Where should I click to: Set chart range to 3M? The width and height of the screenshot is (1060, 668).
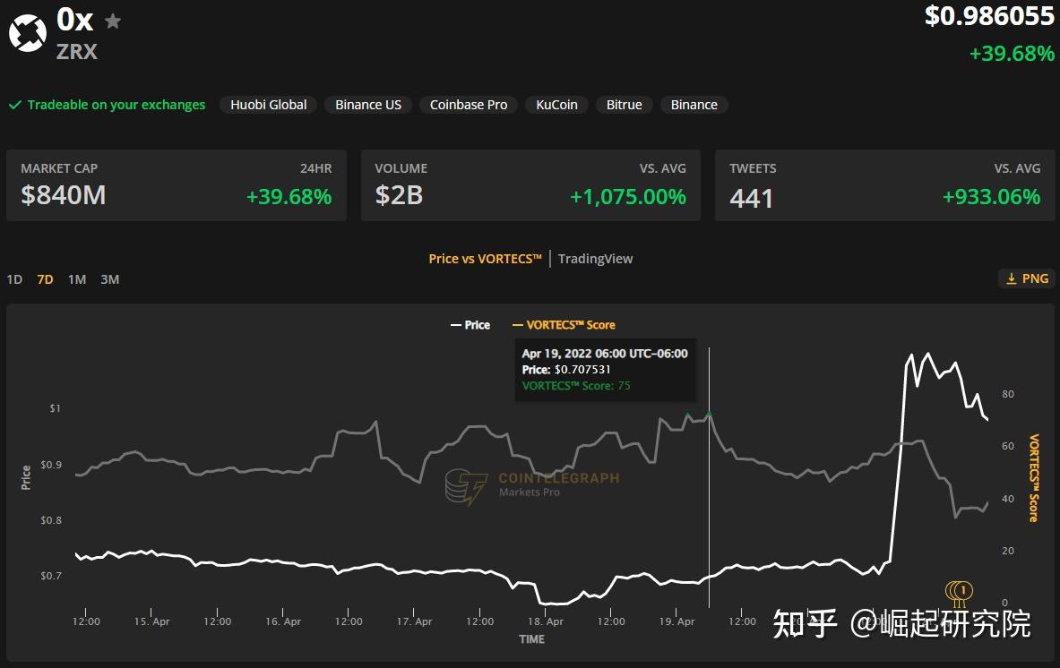(109, 279)
